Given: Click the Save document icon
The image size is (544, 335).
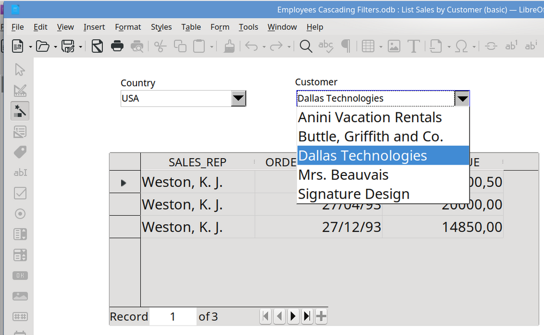Looking at the screenshot, I should (68, 46).
